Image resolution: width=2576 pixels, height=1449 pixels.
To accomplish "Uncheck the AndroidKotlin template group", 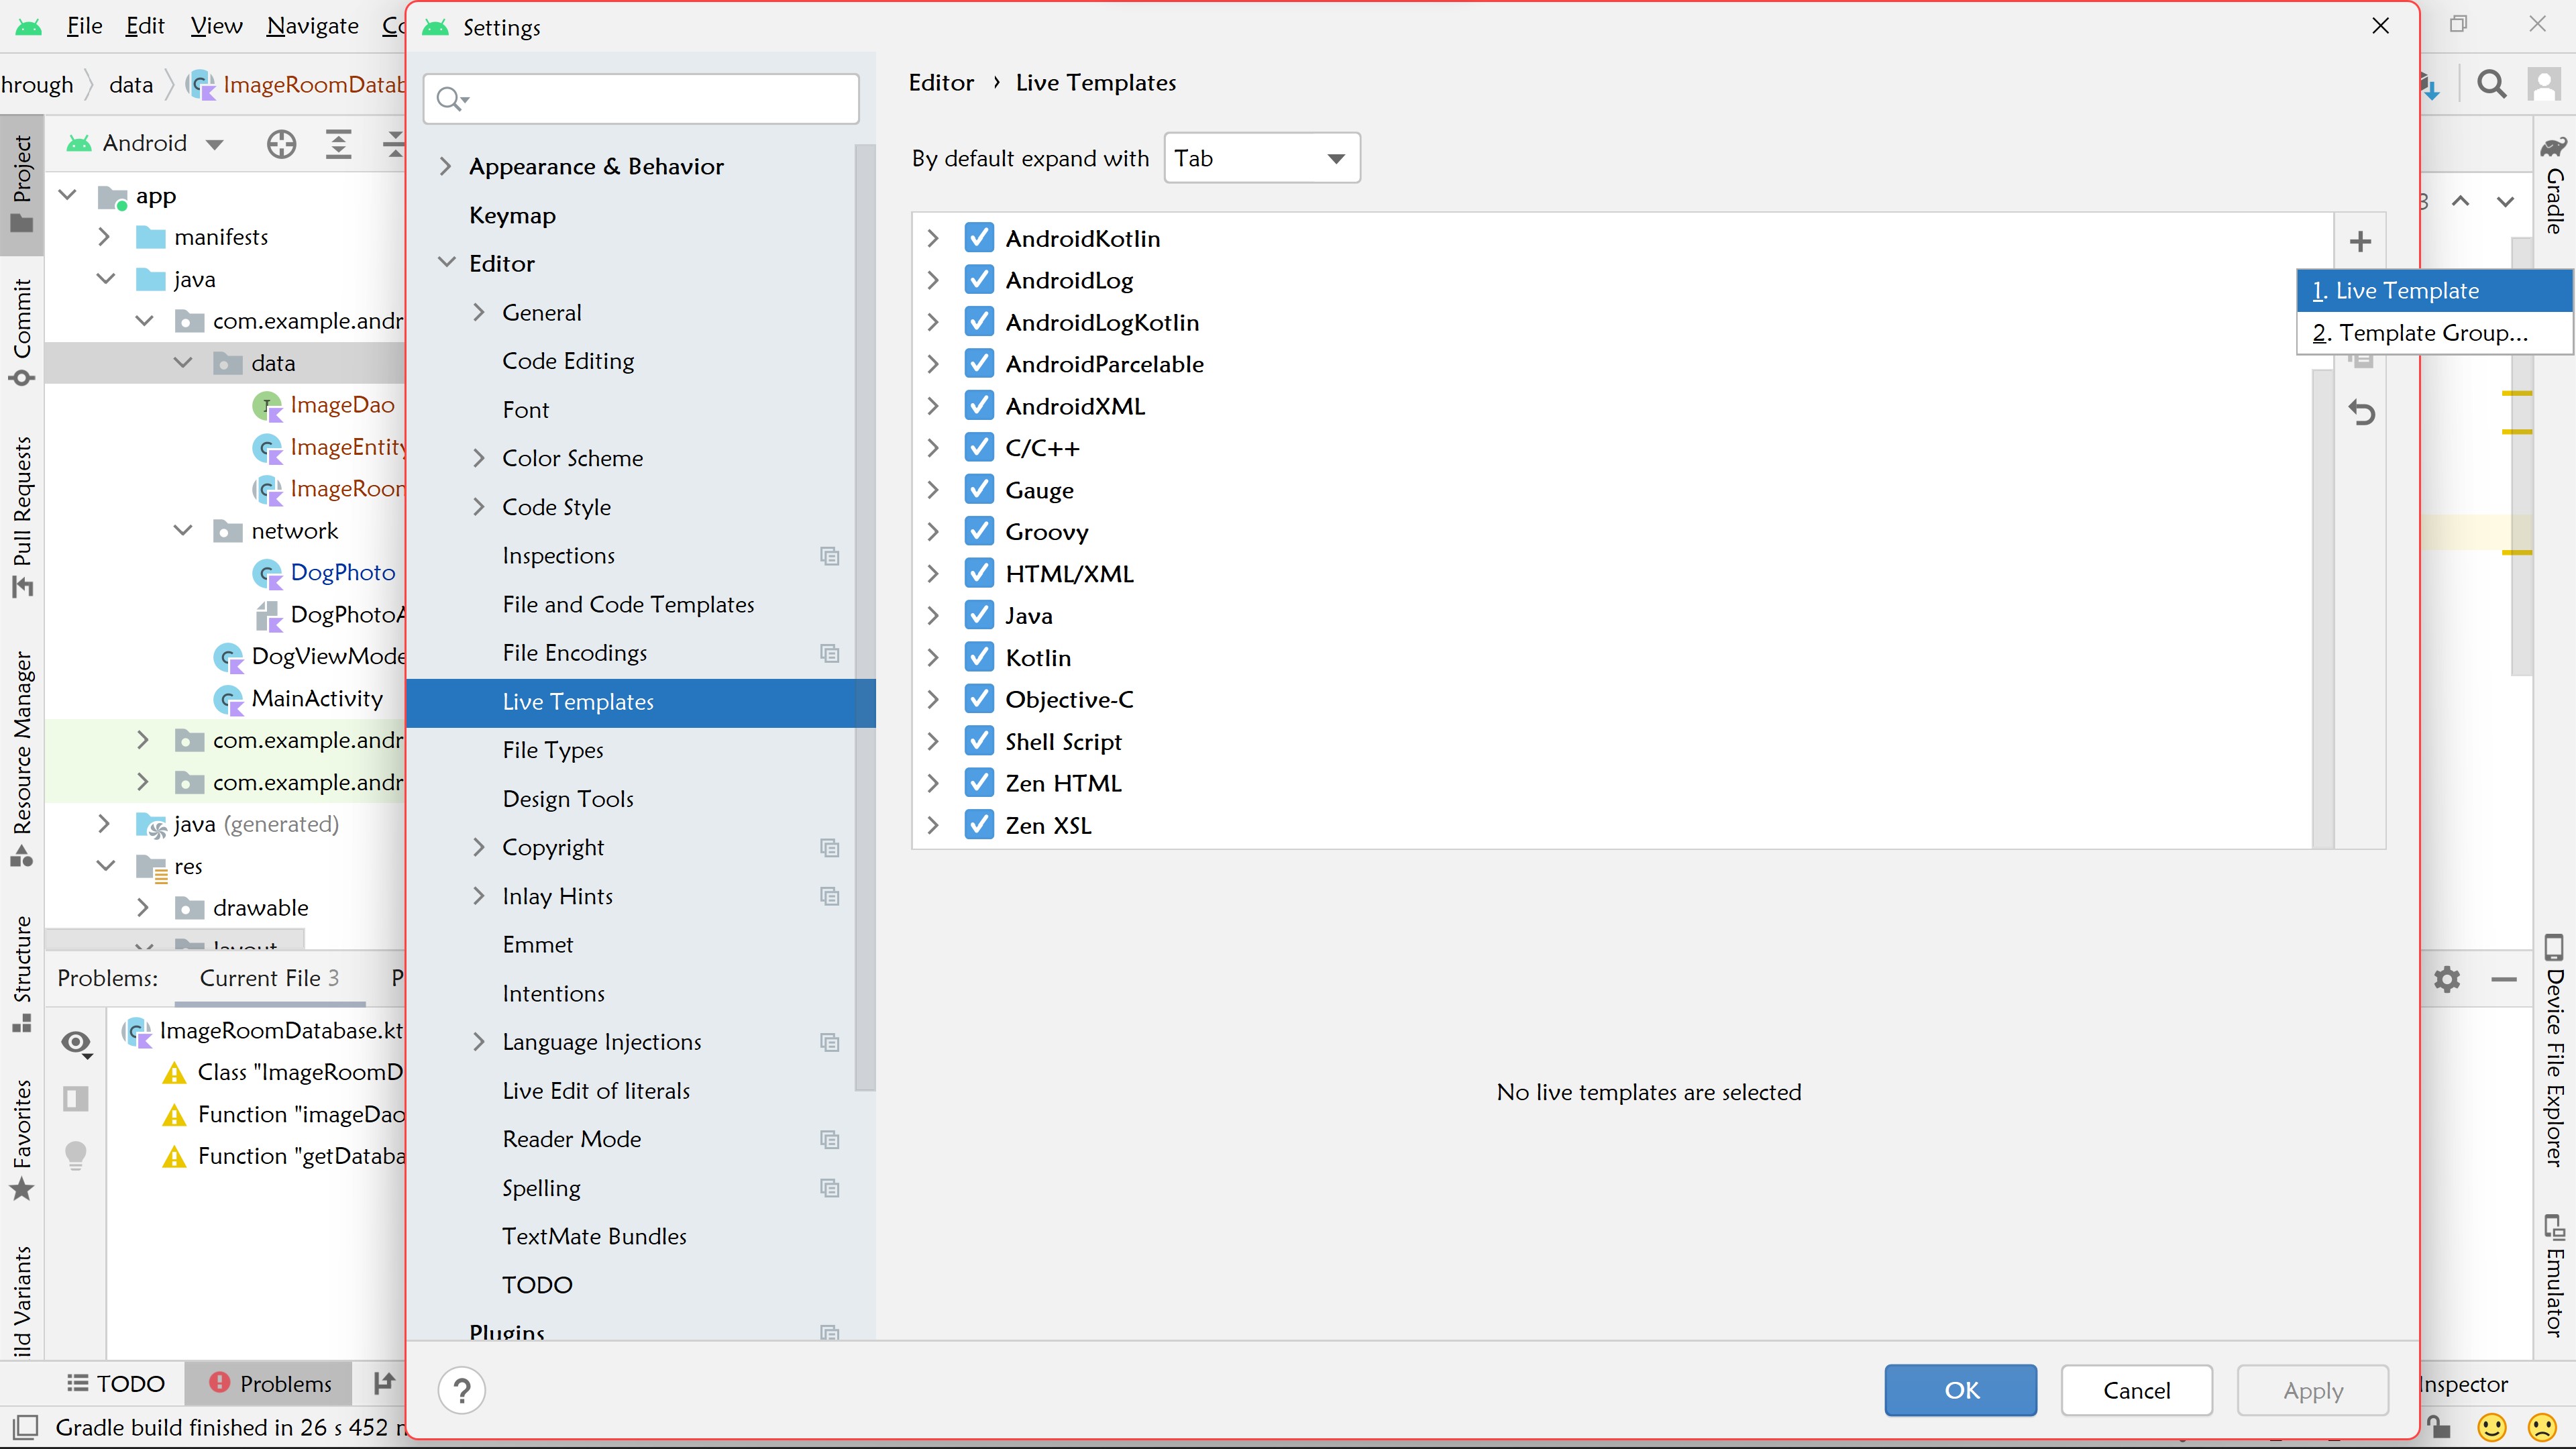I will (x=979, y=237).
